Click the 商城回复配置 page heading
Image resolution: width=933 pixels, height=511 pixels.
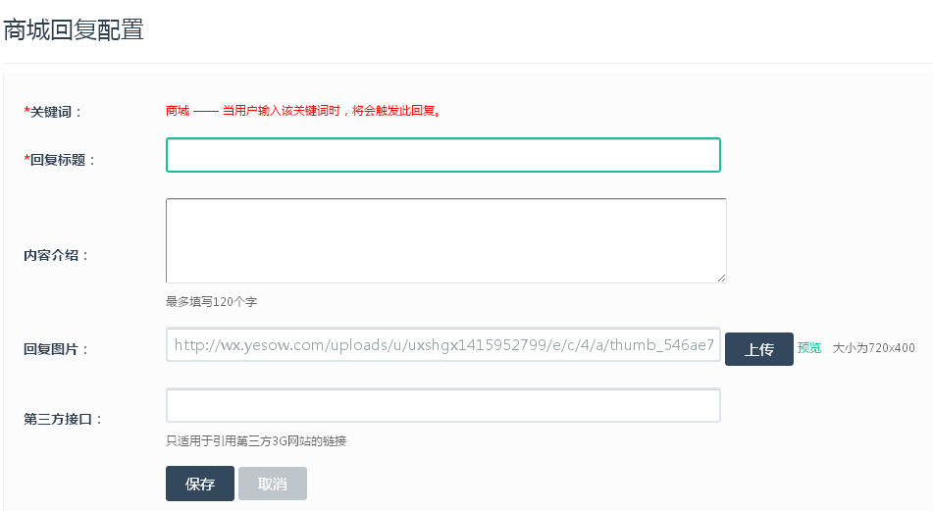[74, 29]
